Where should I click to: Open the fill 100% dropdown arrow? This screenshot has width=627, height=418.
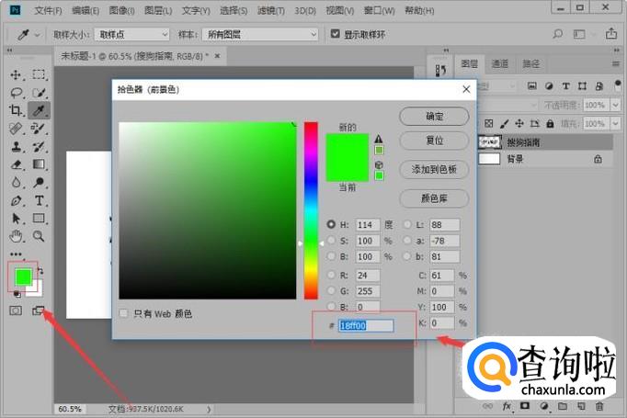coord(615,123)
